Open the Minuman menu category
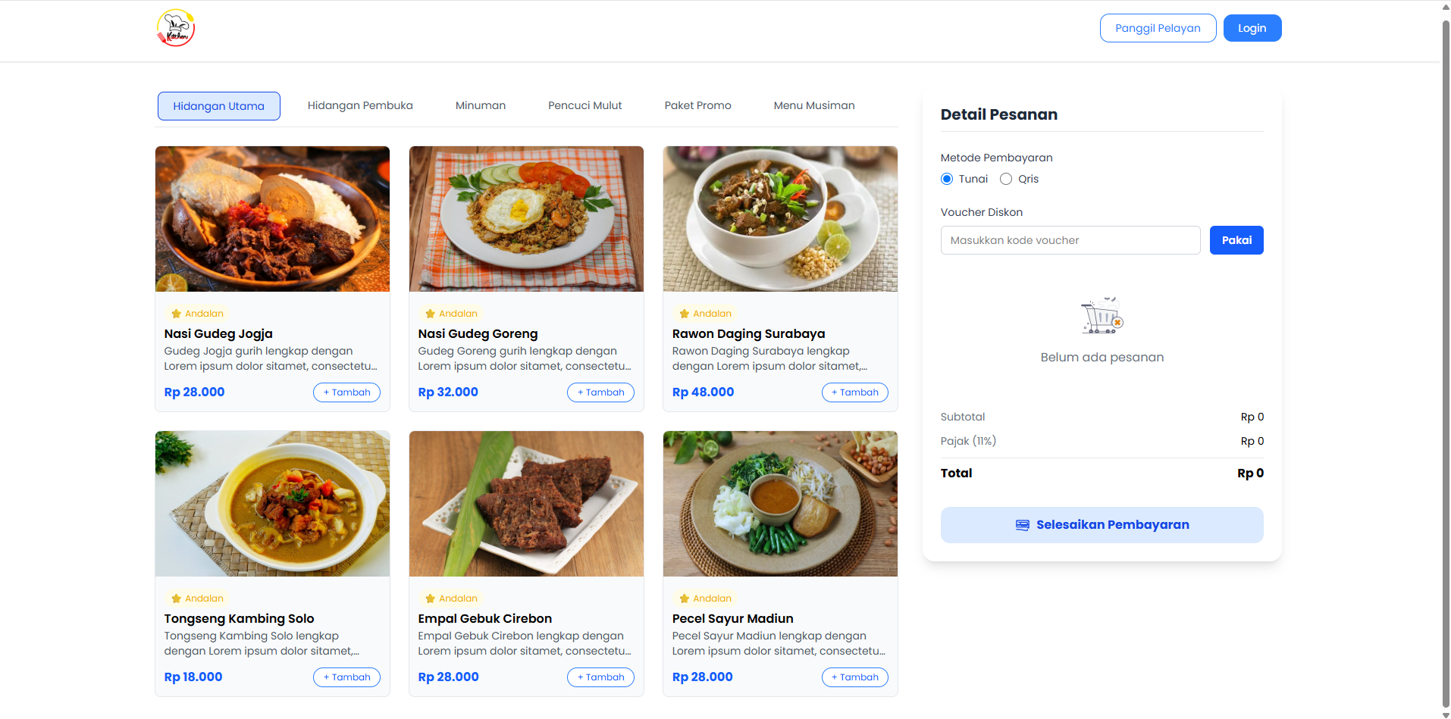Viewport: 1451px width, 719px height. (480, 105)
